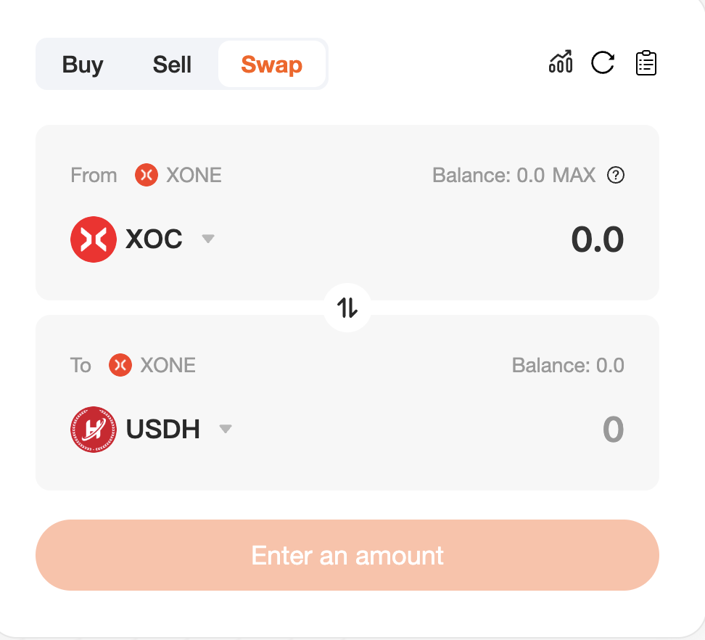This screenshot has width=705, height=640.
Task: Click XONE network icon in From row
Action: (x=146, y=175)
